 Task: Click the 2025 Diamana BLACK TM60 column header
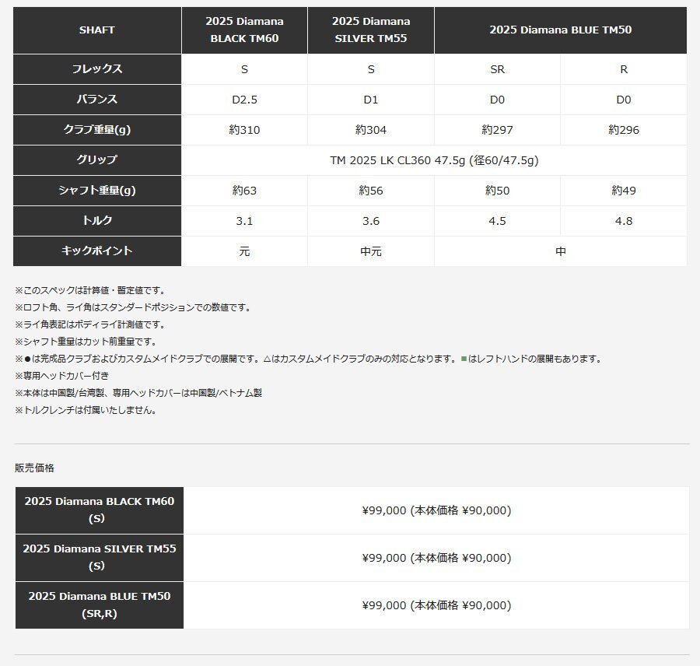tap(244, 30)
